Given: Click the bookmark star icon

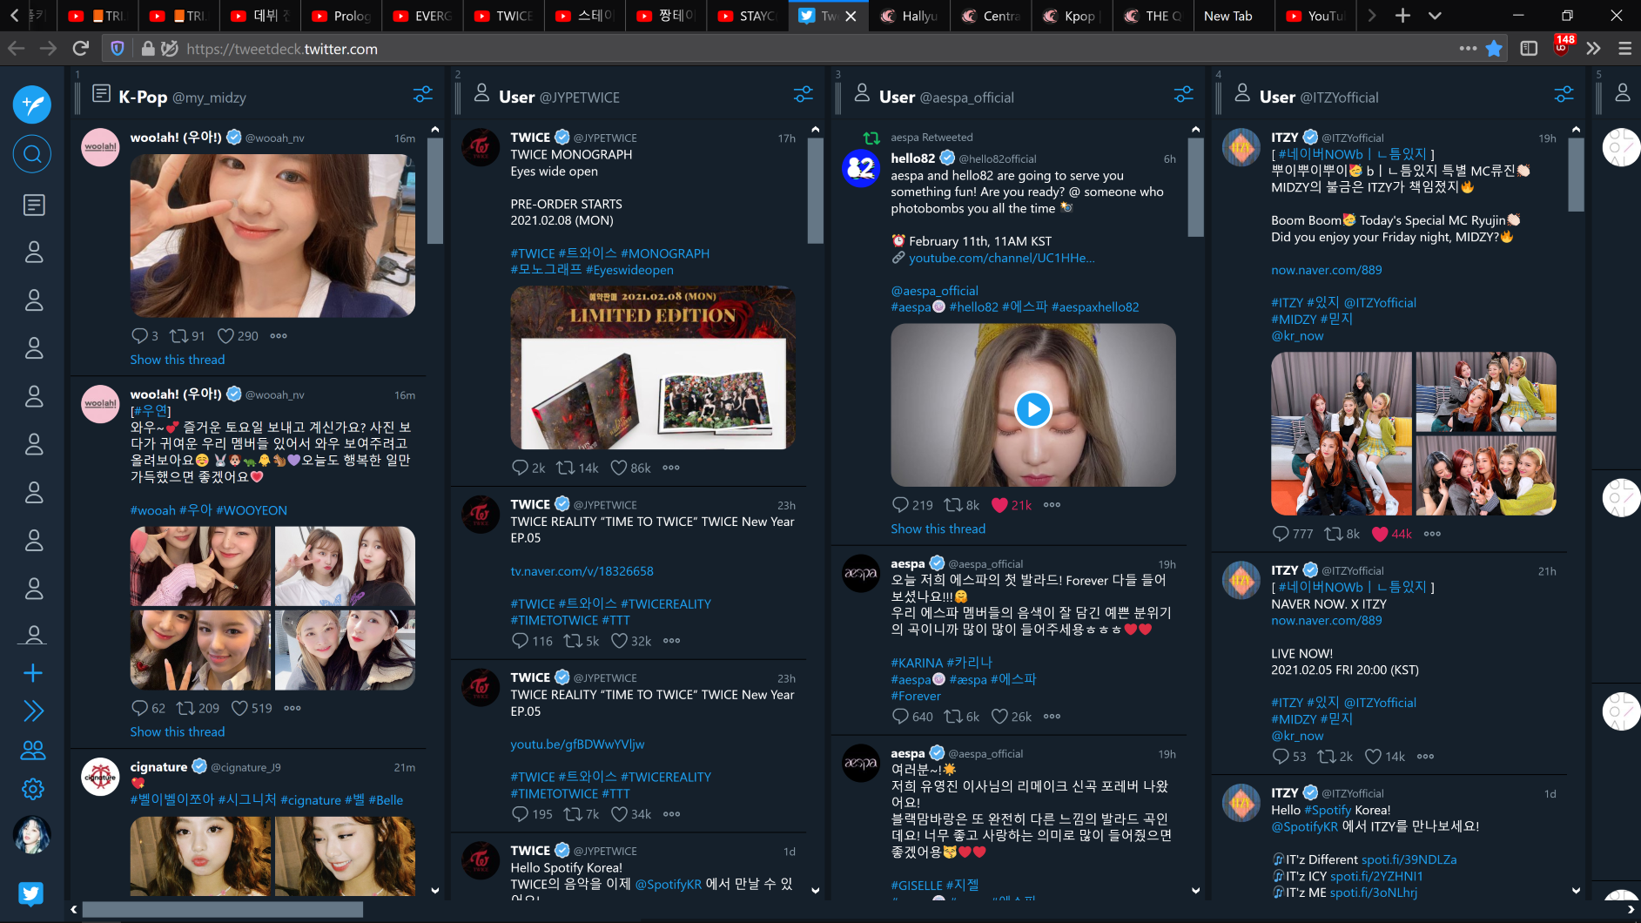Looking at the screenshot, I should [1494, 49].
